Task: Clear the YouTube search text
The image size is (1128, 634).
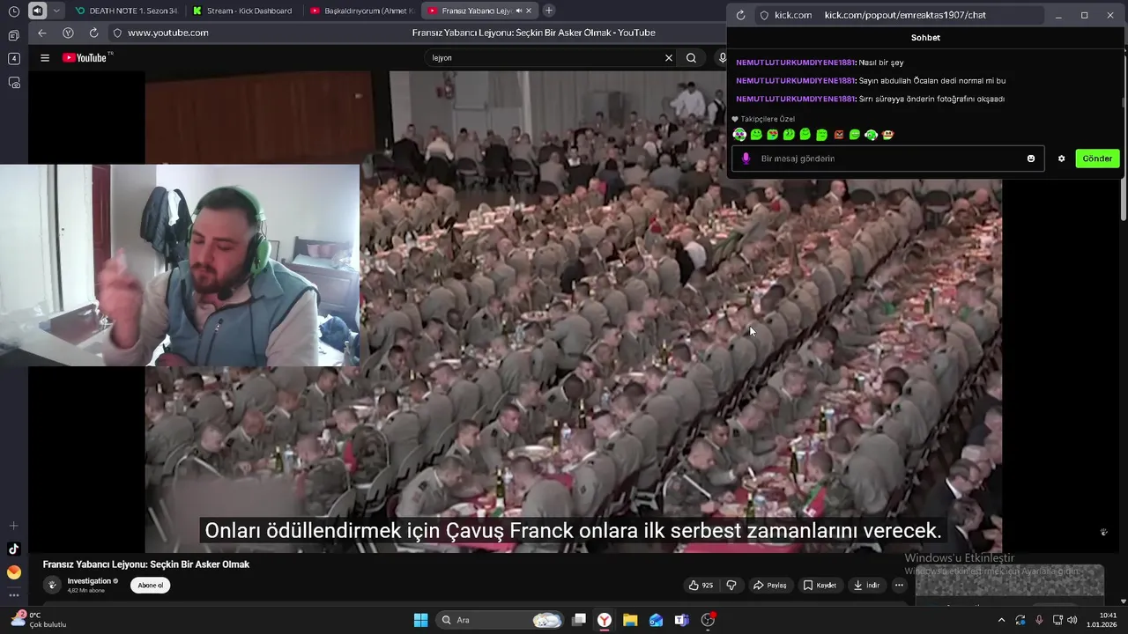Action: point(668,58)
